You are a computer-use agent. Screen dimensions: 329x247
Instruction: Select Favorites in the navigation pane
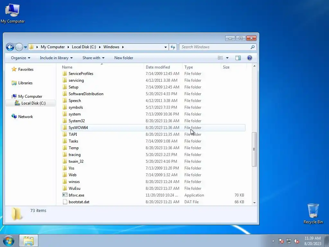(26, 69)
